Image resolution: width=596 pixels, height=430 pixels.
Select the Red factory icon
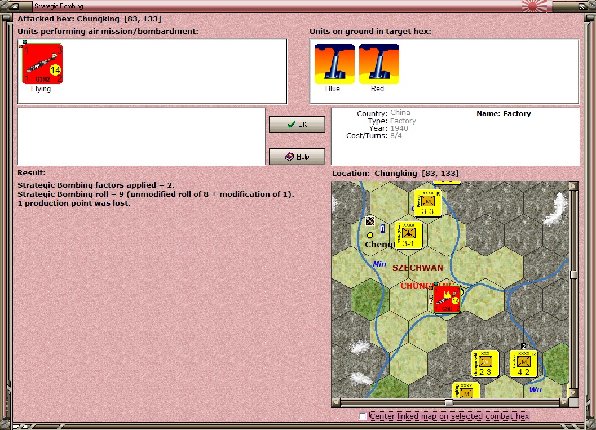[x=379, y=64]
